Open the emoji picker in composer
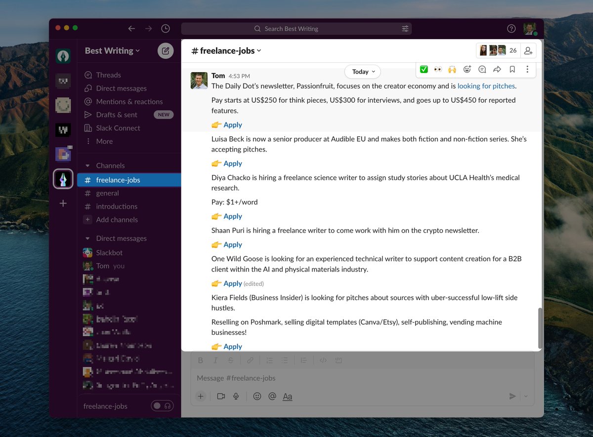The image size is (593, 437). 257,396
